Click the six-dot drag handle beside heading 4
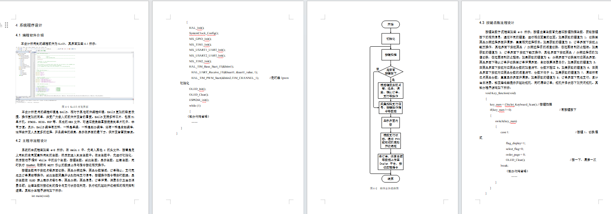 (x=6, y=25)
